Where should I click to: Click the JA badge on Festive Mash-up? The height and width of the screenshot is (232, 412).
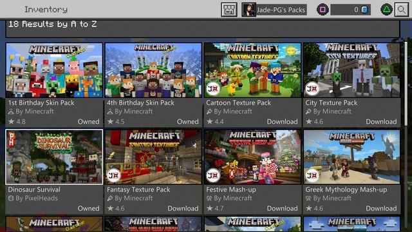213,175
